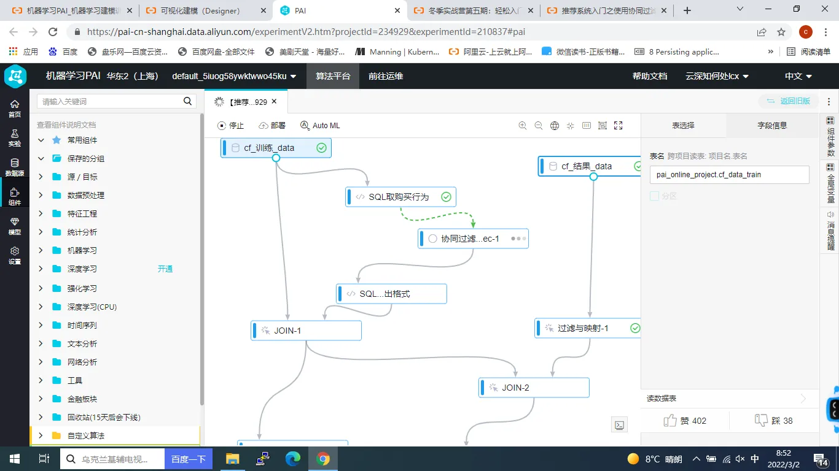839x471 pixels.
Task: Open the console terminal icon on canvas
Action: pos(620,424)
